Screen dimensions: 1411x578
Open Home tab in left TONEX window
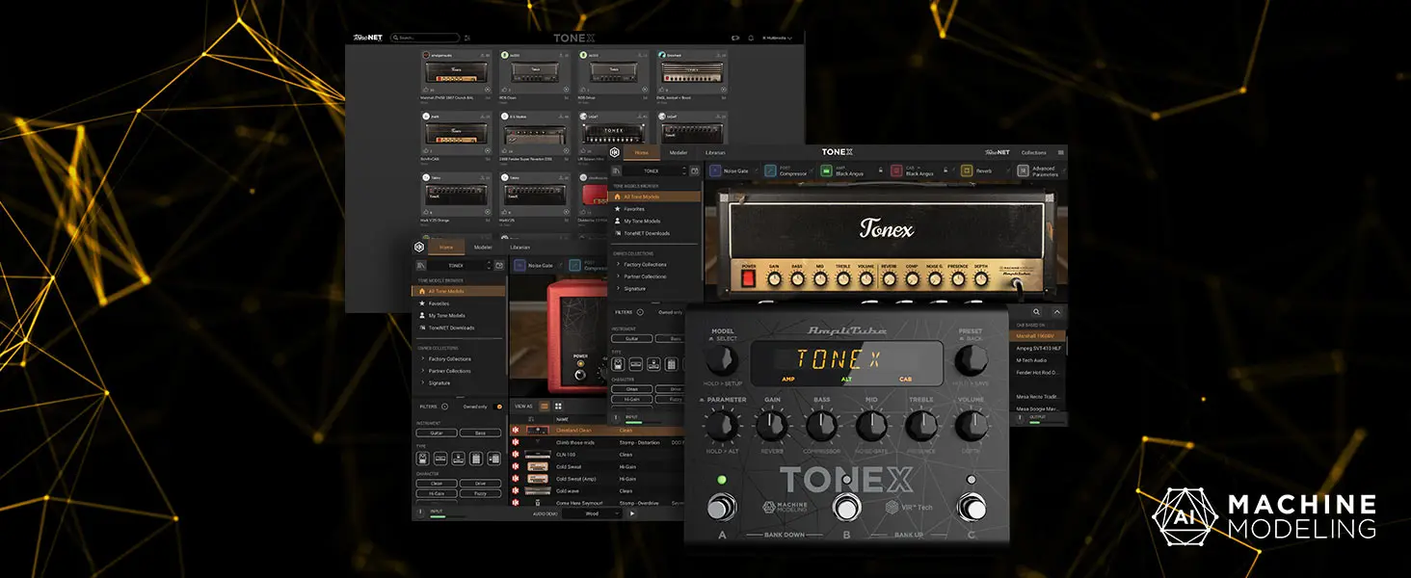click(x=447, y=247)
